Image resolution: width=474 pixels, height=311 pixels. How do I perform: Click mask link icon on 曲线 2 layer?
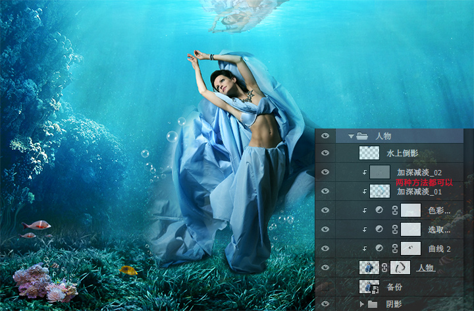pyautogui.click(x=395, y=248)
